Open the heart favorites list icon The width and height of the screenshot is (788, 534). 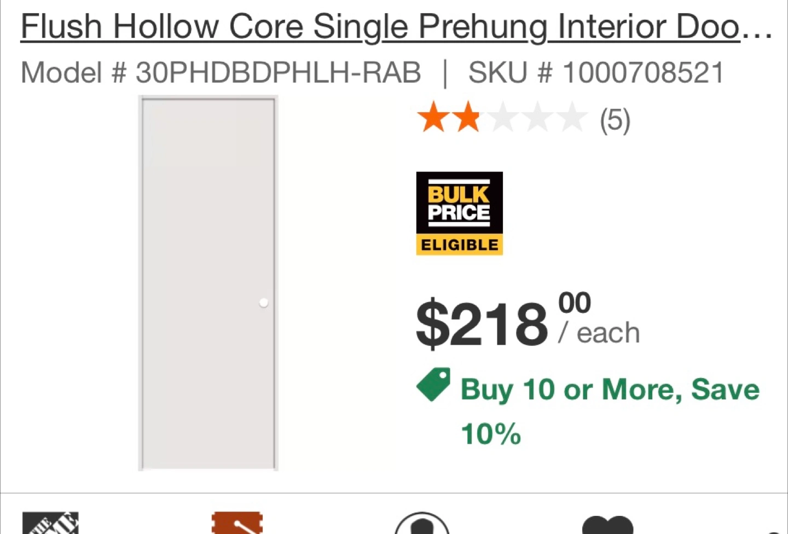(607, 524)
